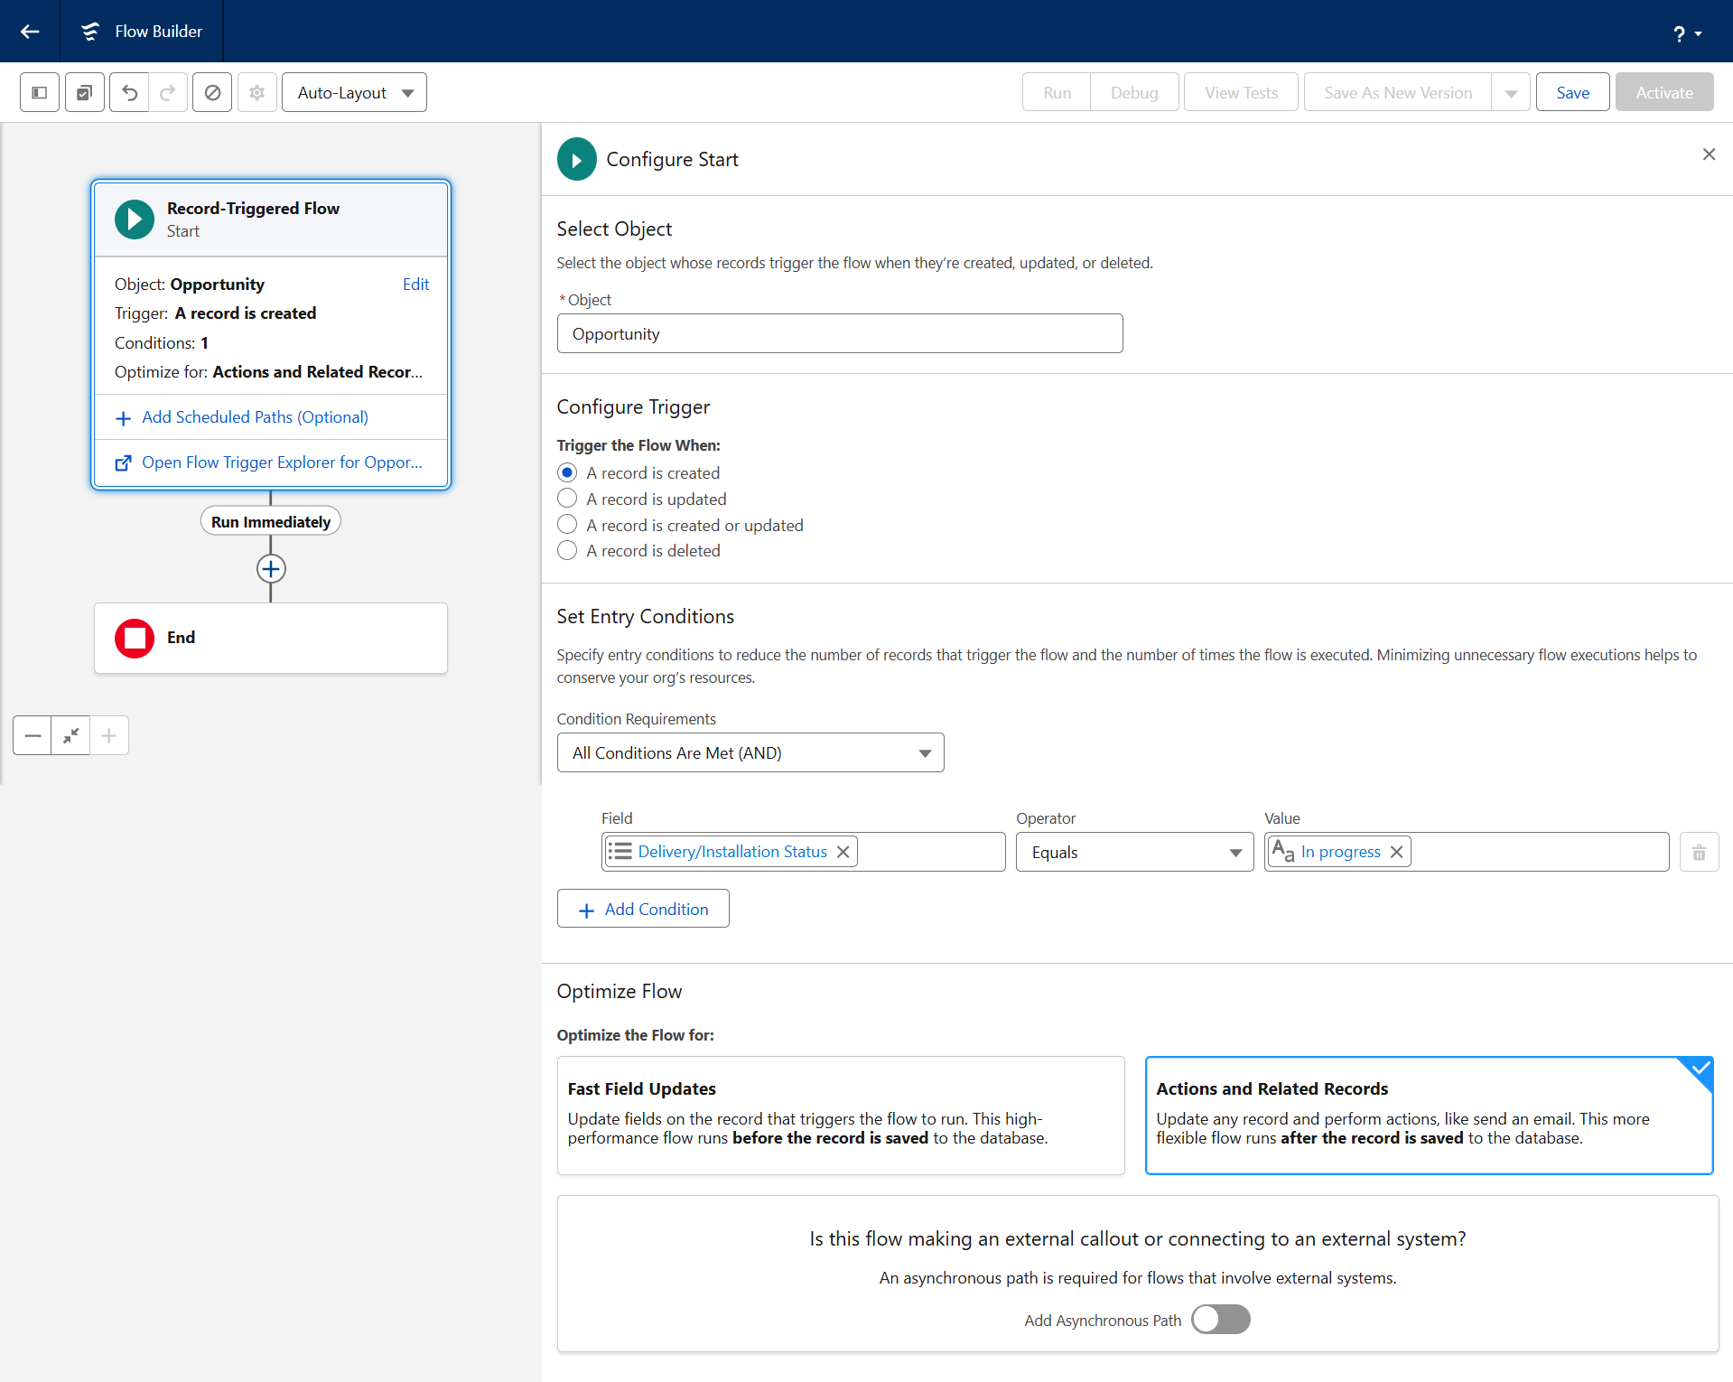Remove the Delivery/Installation Status field pill
Viewport: 1733px width, 1382px height.
pos(843,852)
